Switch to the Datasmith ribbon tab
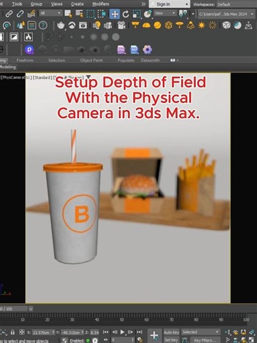Viewport: 257px width, 343px height. (150, 60)
